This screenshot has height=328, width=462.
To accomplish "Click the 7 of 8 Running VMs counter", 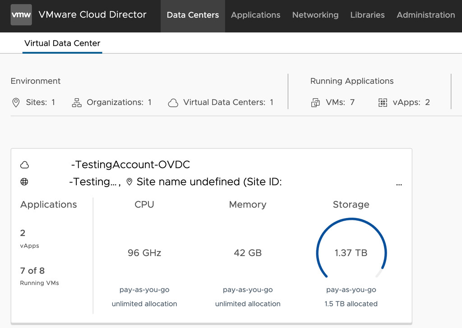I will pos(32,271).
